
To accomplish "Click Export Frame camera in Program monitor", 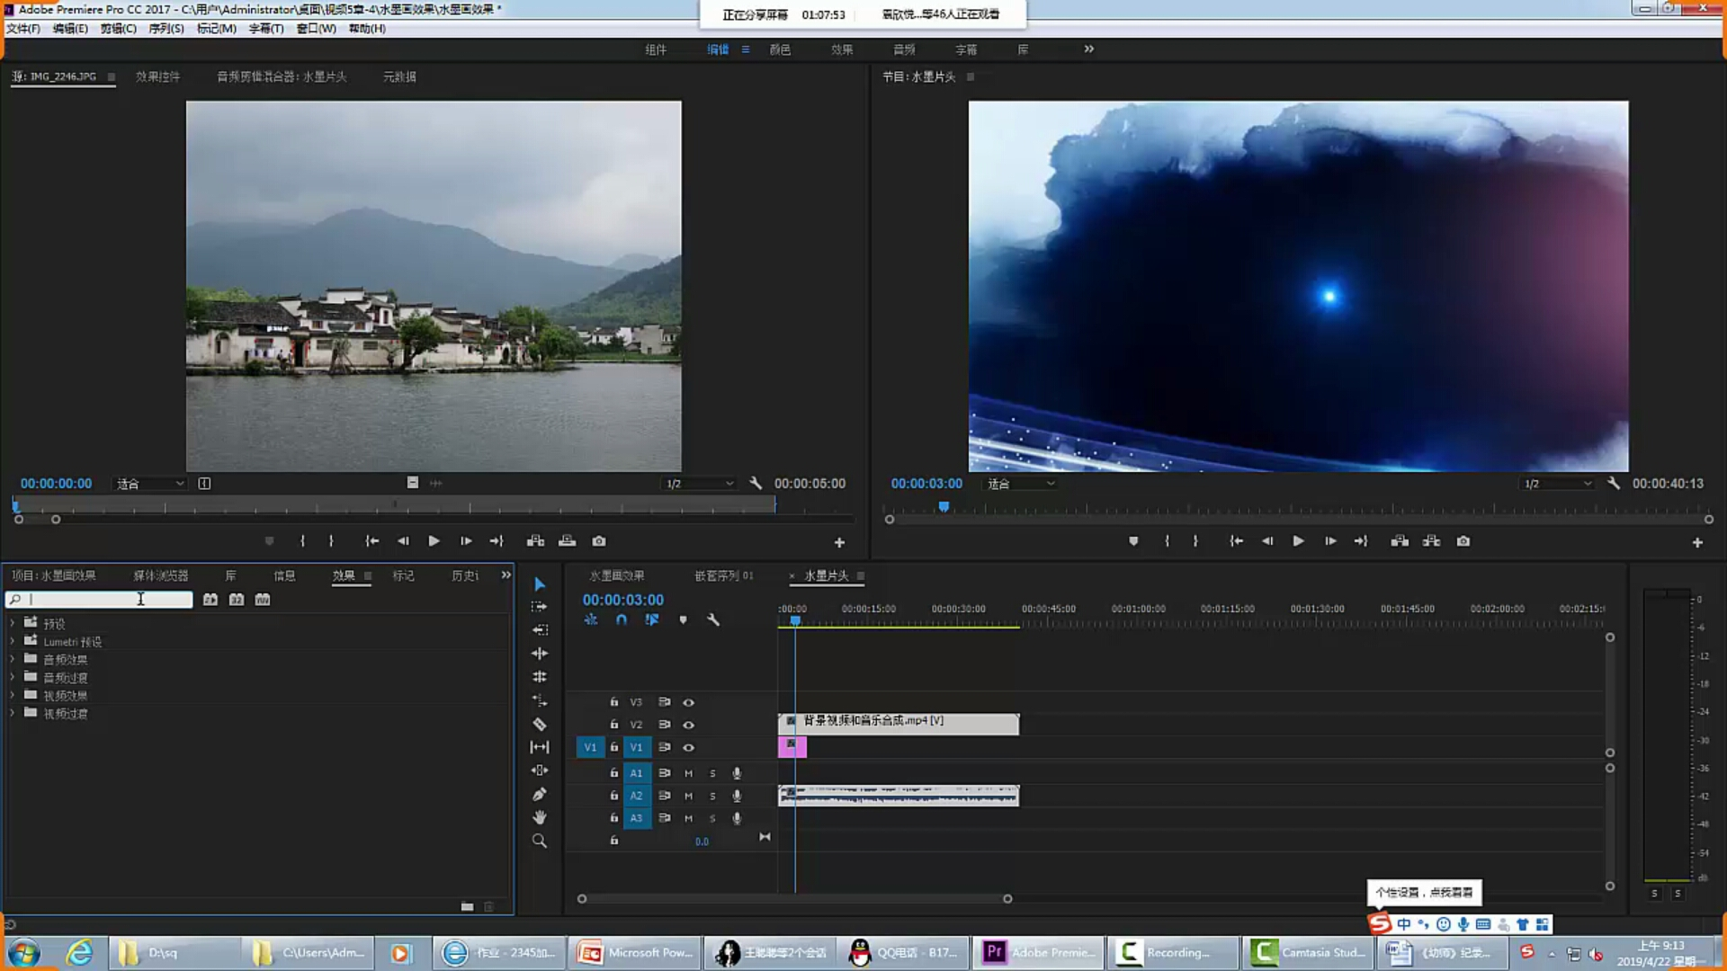I will click(1463, 541).
